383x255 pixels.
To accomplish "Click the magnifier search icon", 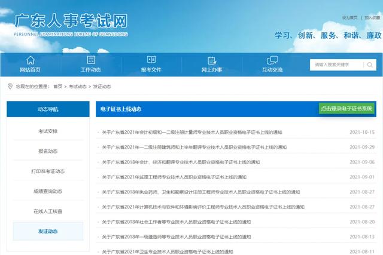I will click(370, 64).
